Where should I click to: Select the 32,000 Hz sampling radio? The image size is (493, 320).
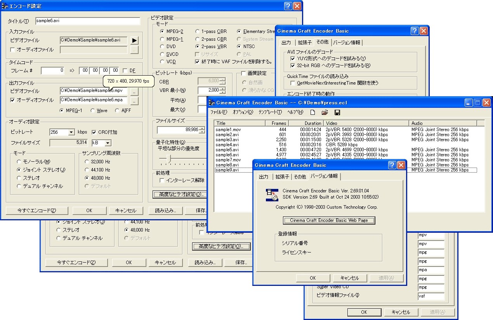[x=87, y=162]
